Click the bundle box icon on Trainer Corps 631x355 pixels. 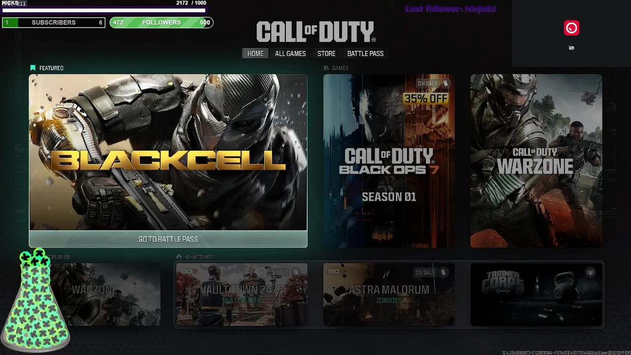tap(590, 272)
